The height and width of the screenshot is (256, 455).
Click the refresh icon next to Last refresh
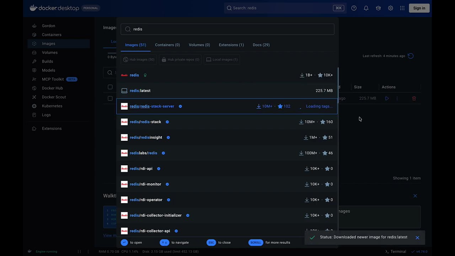(411, 56)
